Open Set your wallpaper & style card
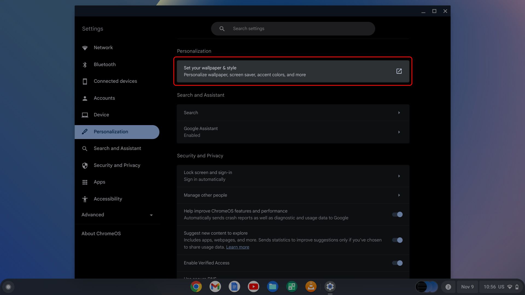The width and height of the screenshot is (525, 295). (273, 71)
